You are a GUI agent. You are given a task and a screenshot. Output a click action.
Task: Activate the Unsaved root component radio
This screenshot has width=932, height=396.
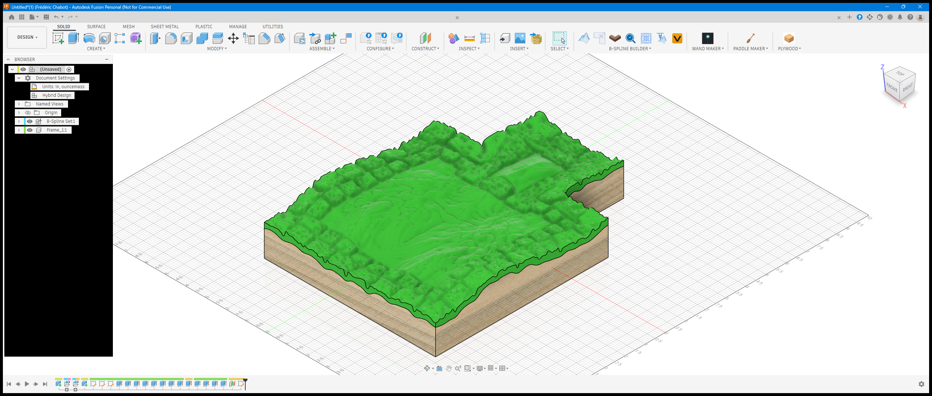click(x=69, y=69)
